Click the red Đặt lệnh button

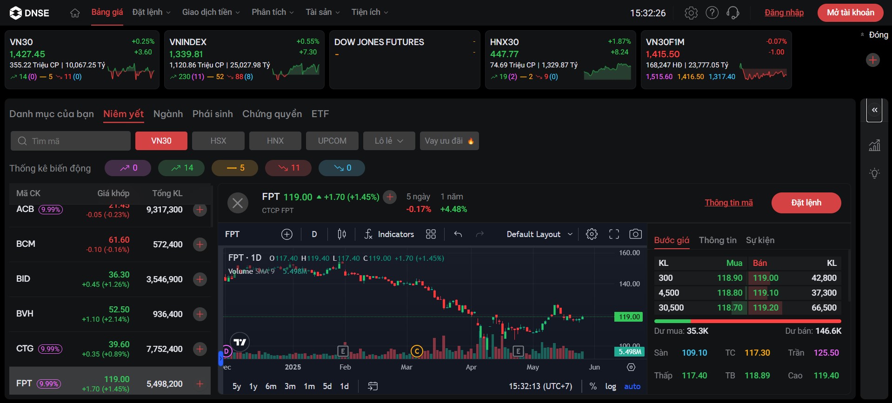806,203
